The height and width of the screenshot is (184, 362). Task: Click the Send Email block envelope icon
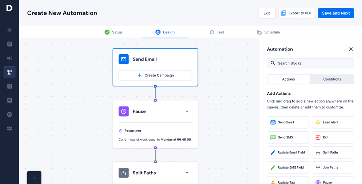pos(124,59)
